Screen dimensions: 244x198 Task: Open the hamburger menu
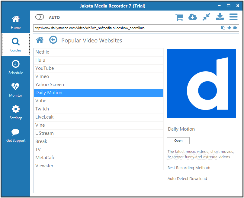click(x=233, y=17)
